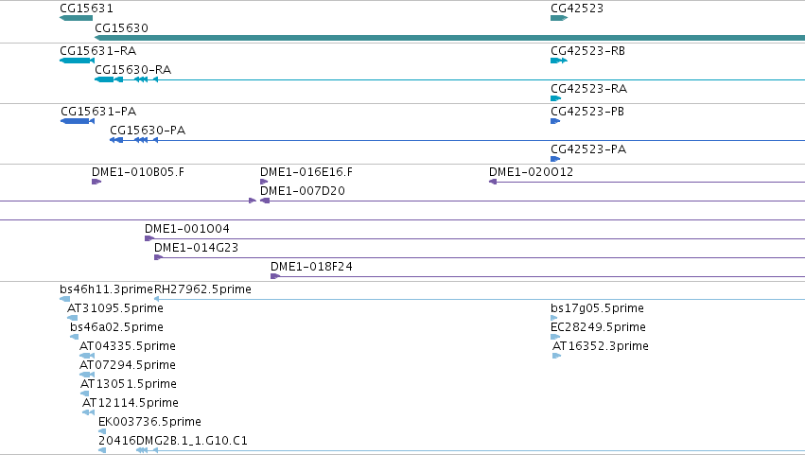The height and width of the screenshot is (455, 805).
Task: Select the AT07294.5prime EST label
Action: [x=128, y=366]
